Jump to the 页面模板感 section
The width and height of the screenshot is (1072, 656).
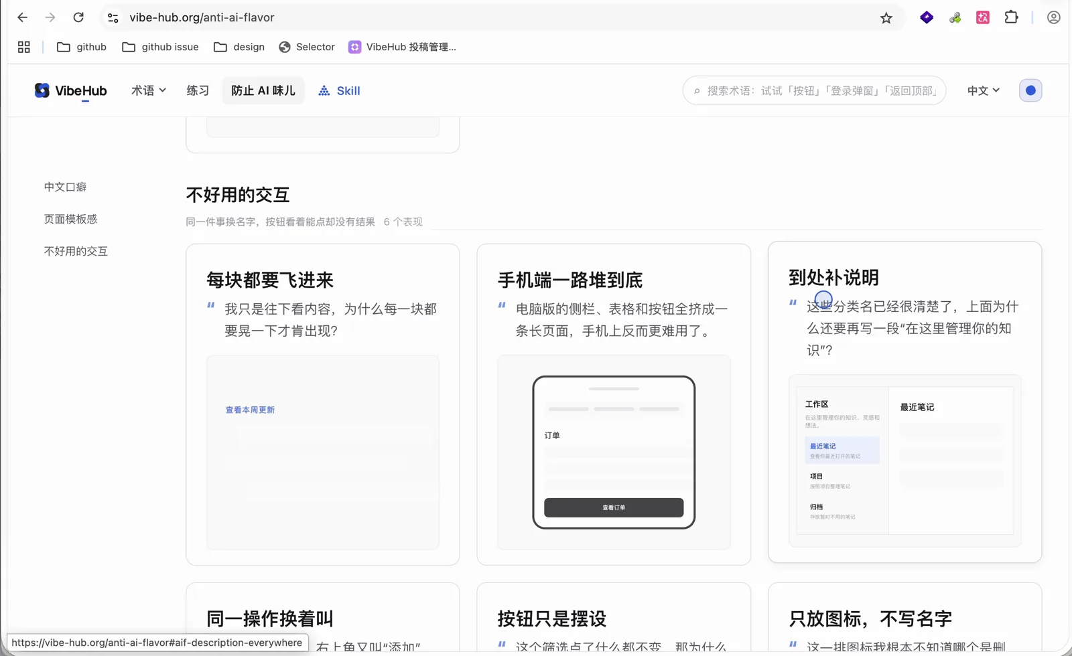70,219
